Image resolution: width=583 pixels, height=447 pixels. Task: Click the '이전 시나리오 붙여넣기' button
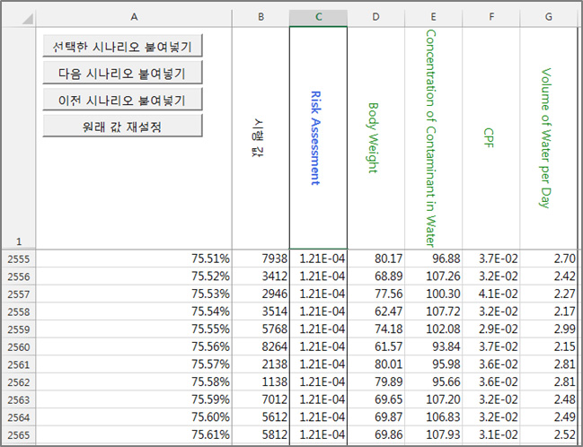pos(122,100)
